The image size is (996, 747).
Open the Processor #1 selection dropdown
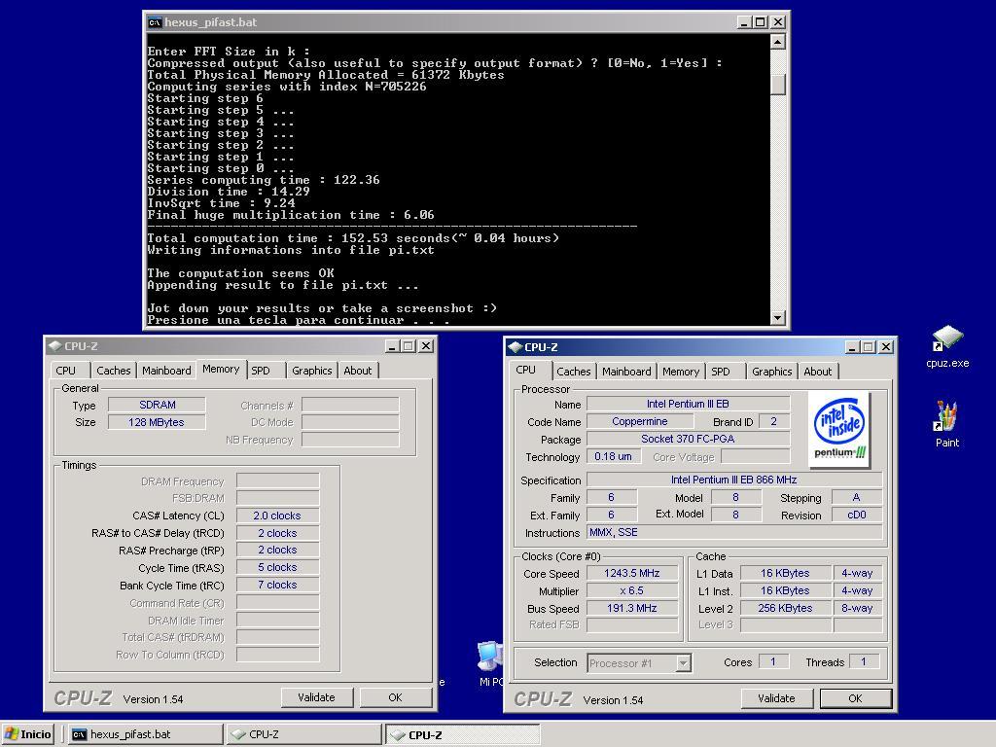pyautogui.click(x=683, y=663)
